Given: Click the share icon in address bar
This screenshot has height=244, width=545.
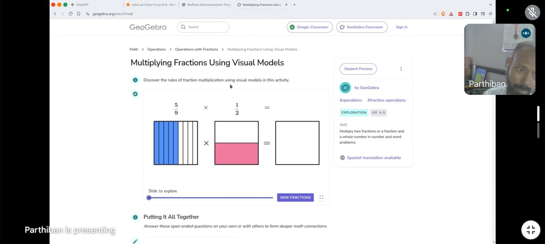Looking at the screenshot, I should (435, 14).
